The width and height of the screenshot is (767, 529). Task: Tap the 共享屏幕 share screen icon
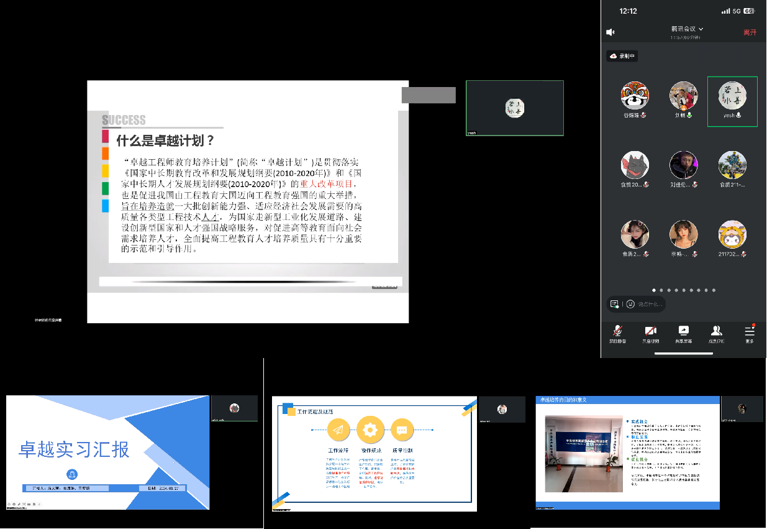683,334
